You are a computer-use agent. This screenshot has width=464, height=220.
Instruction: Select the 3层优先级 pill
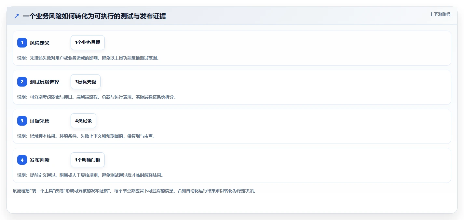pos(86,82)
